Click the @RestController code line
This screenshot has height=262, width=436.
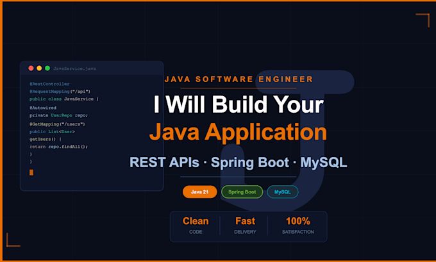[x=49, y=84]
